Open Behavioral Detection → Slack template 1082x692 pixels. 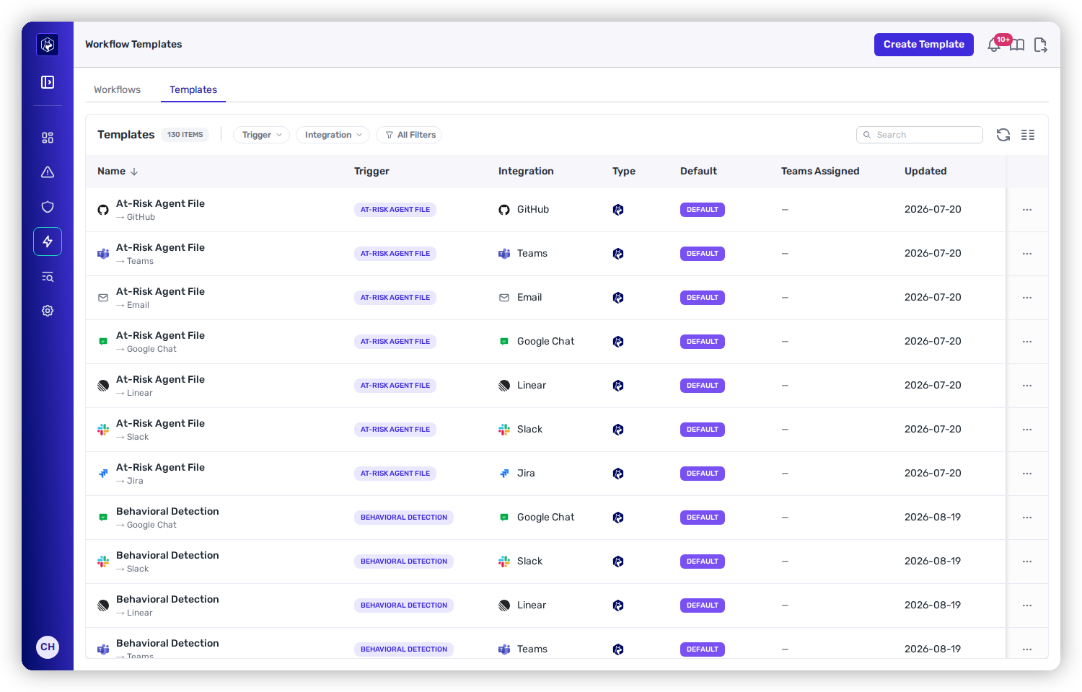[x=167, y=562]
